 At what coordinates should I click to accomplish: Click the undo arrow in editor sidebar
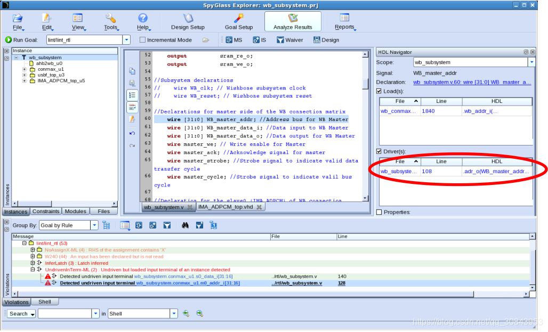click(x=132, y=133)
